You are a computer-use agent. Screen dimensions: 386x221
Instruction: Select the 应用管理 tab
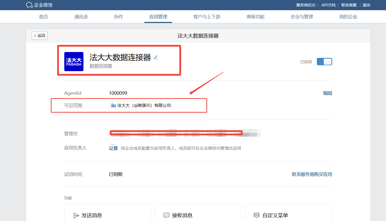point(158,17)
